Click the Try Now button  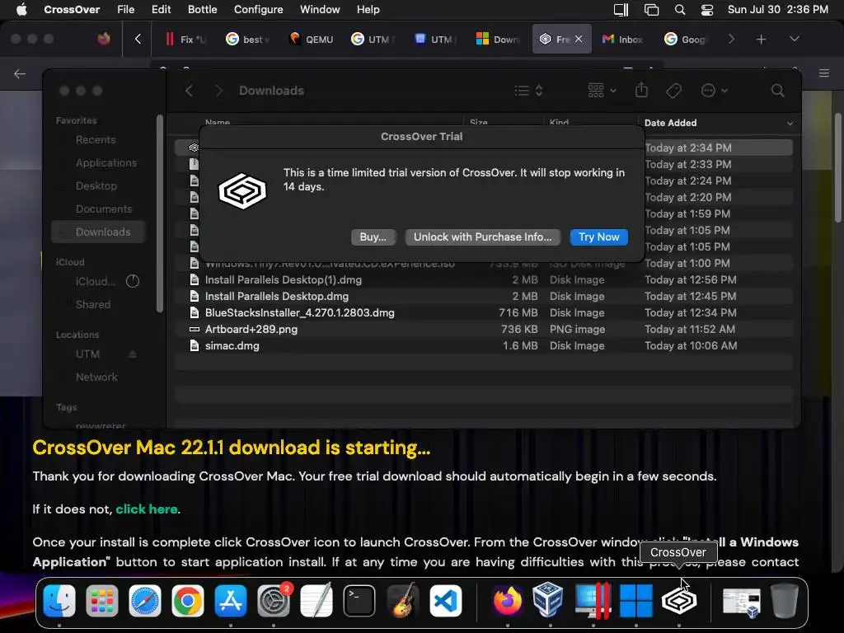tap(598, 237)
